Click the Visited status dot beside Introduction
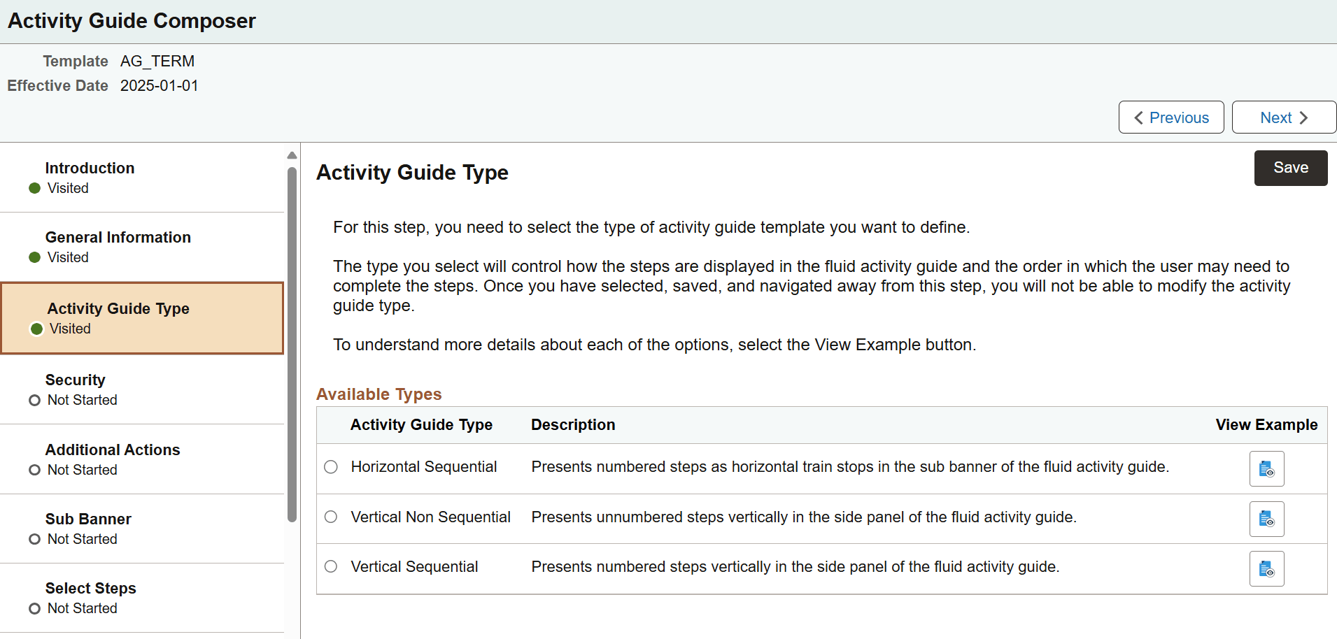The image size is (1337, 639). 34,188
